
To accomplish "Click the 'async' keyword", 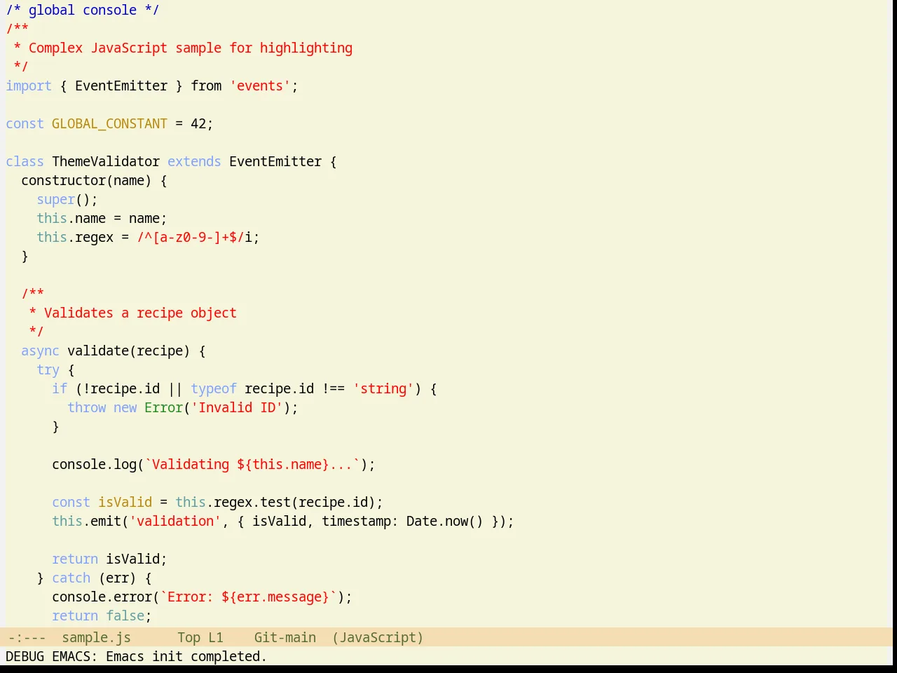I will point(40,351).
